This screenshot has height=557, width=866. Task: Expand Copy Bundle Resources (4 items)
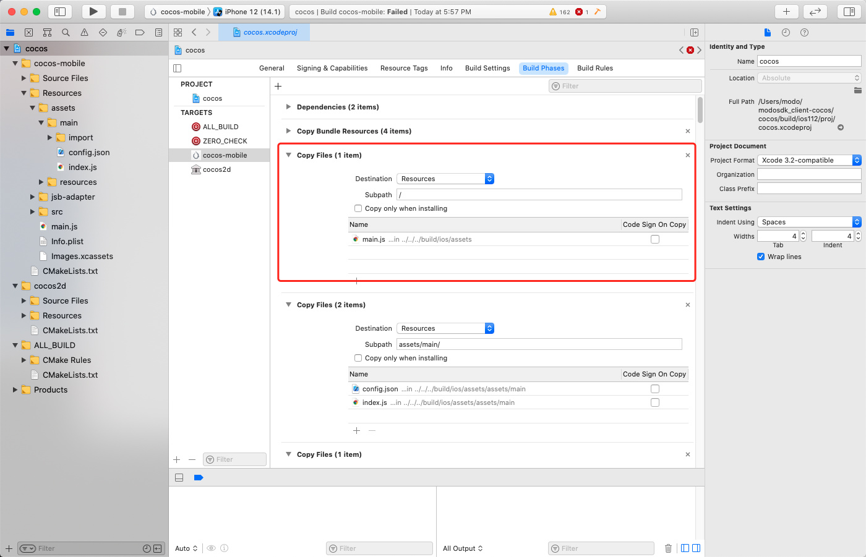(288, 131)
